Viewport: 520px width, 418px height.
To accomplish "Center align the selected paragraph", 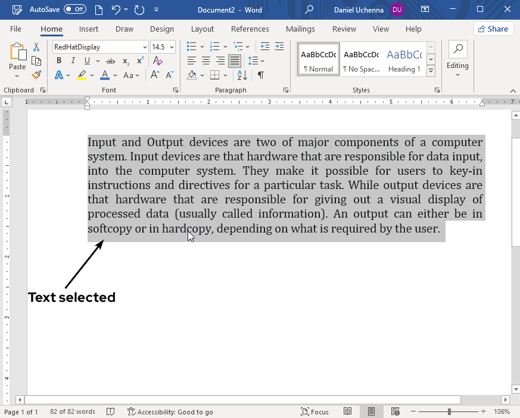I will point(205,60).
